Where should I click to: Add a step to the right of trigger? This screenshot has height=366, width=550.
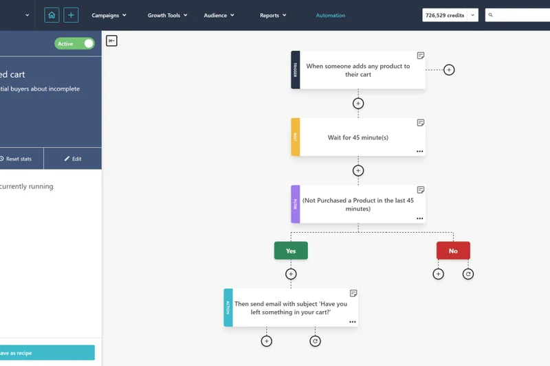[x=449, y=70]
